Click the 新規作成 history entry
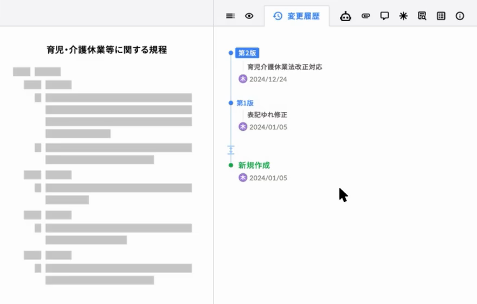The width and height of the screenshot is (477, 304). [254, 165]
